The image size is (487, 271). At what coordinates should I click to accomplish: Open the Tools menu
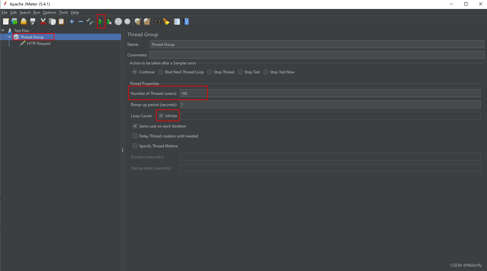(64, 12)
